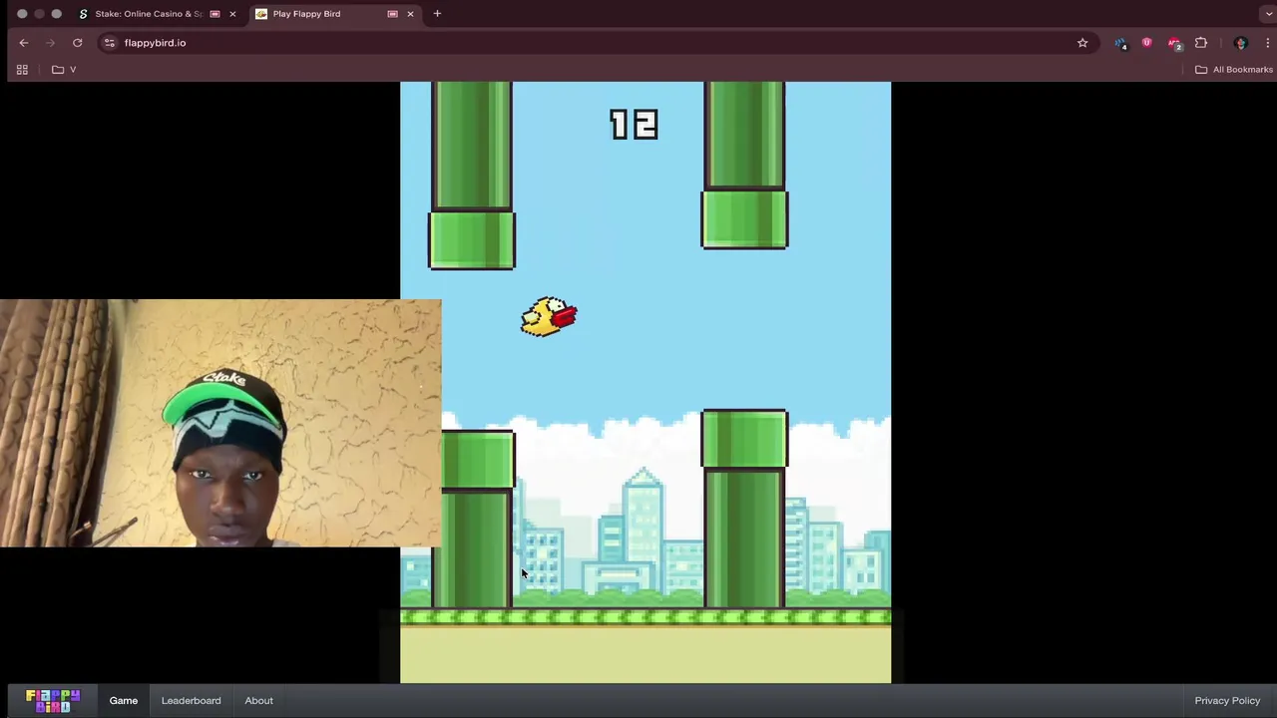Open the Leaderboard page
Screen dimensions: 1277x718
click(x=191, y=700)
